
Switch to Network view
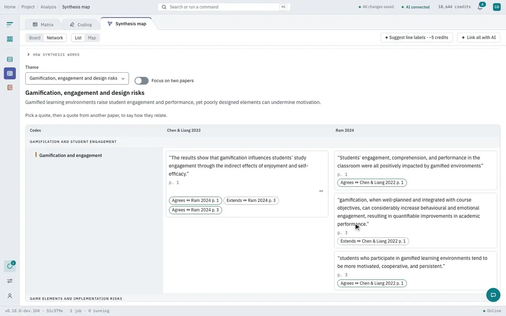coord(55,38)
